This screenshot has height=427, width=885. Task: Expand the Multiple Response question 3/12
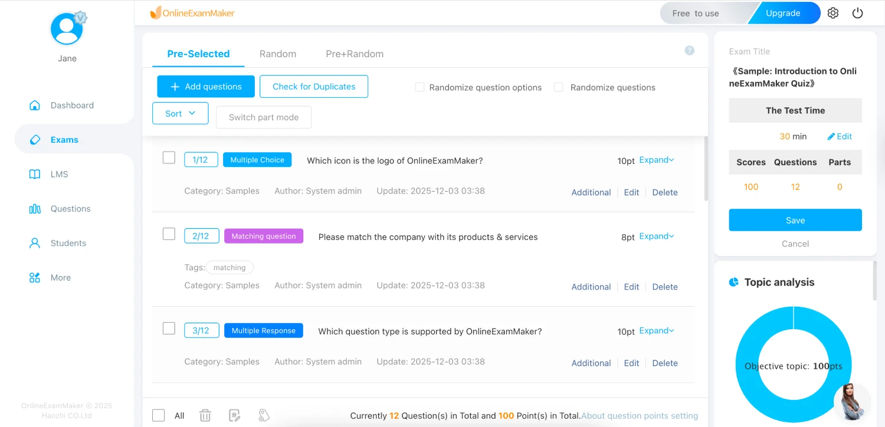[x=656, y=331]
